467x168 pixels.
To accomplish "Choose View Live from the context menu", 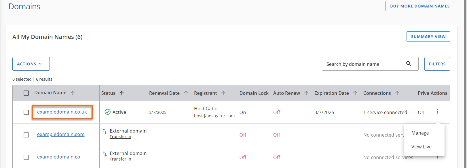I will tap(421, 147).
